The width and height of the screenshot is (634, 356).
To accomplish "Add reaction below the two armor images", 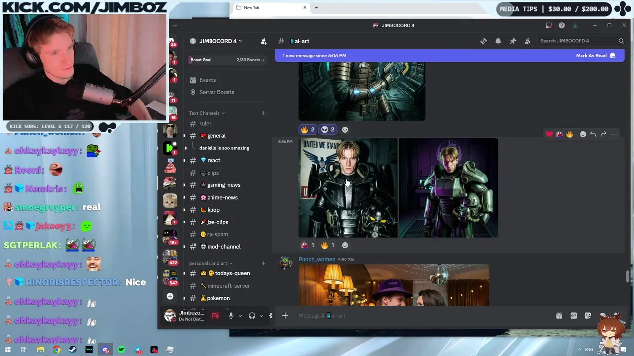I will point(345,245).
